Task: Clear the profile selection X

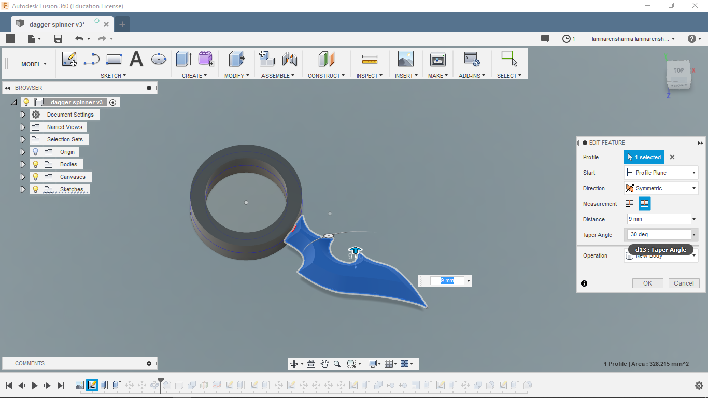Action: (x=672, y=157)
